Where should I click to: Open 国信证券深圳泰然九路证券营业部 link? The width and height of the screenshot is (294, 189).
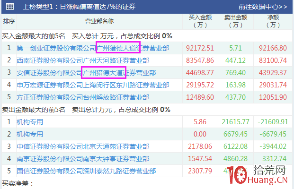pos(86,171)
